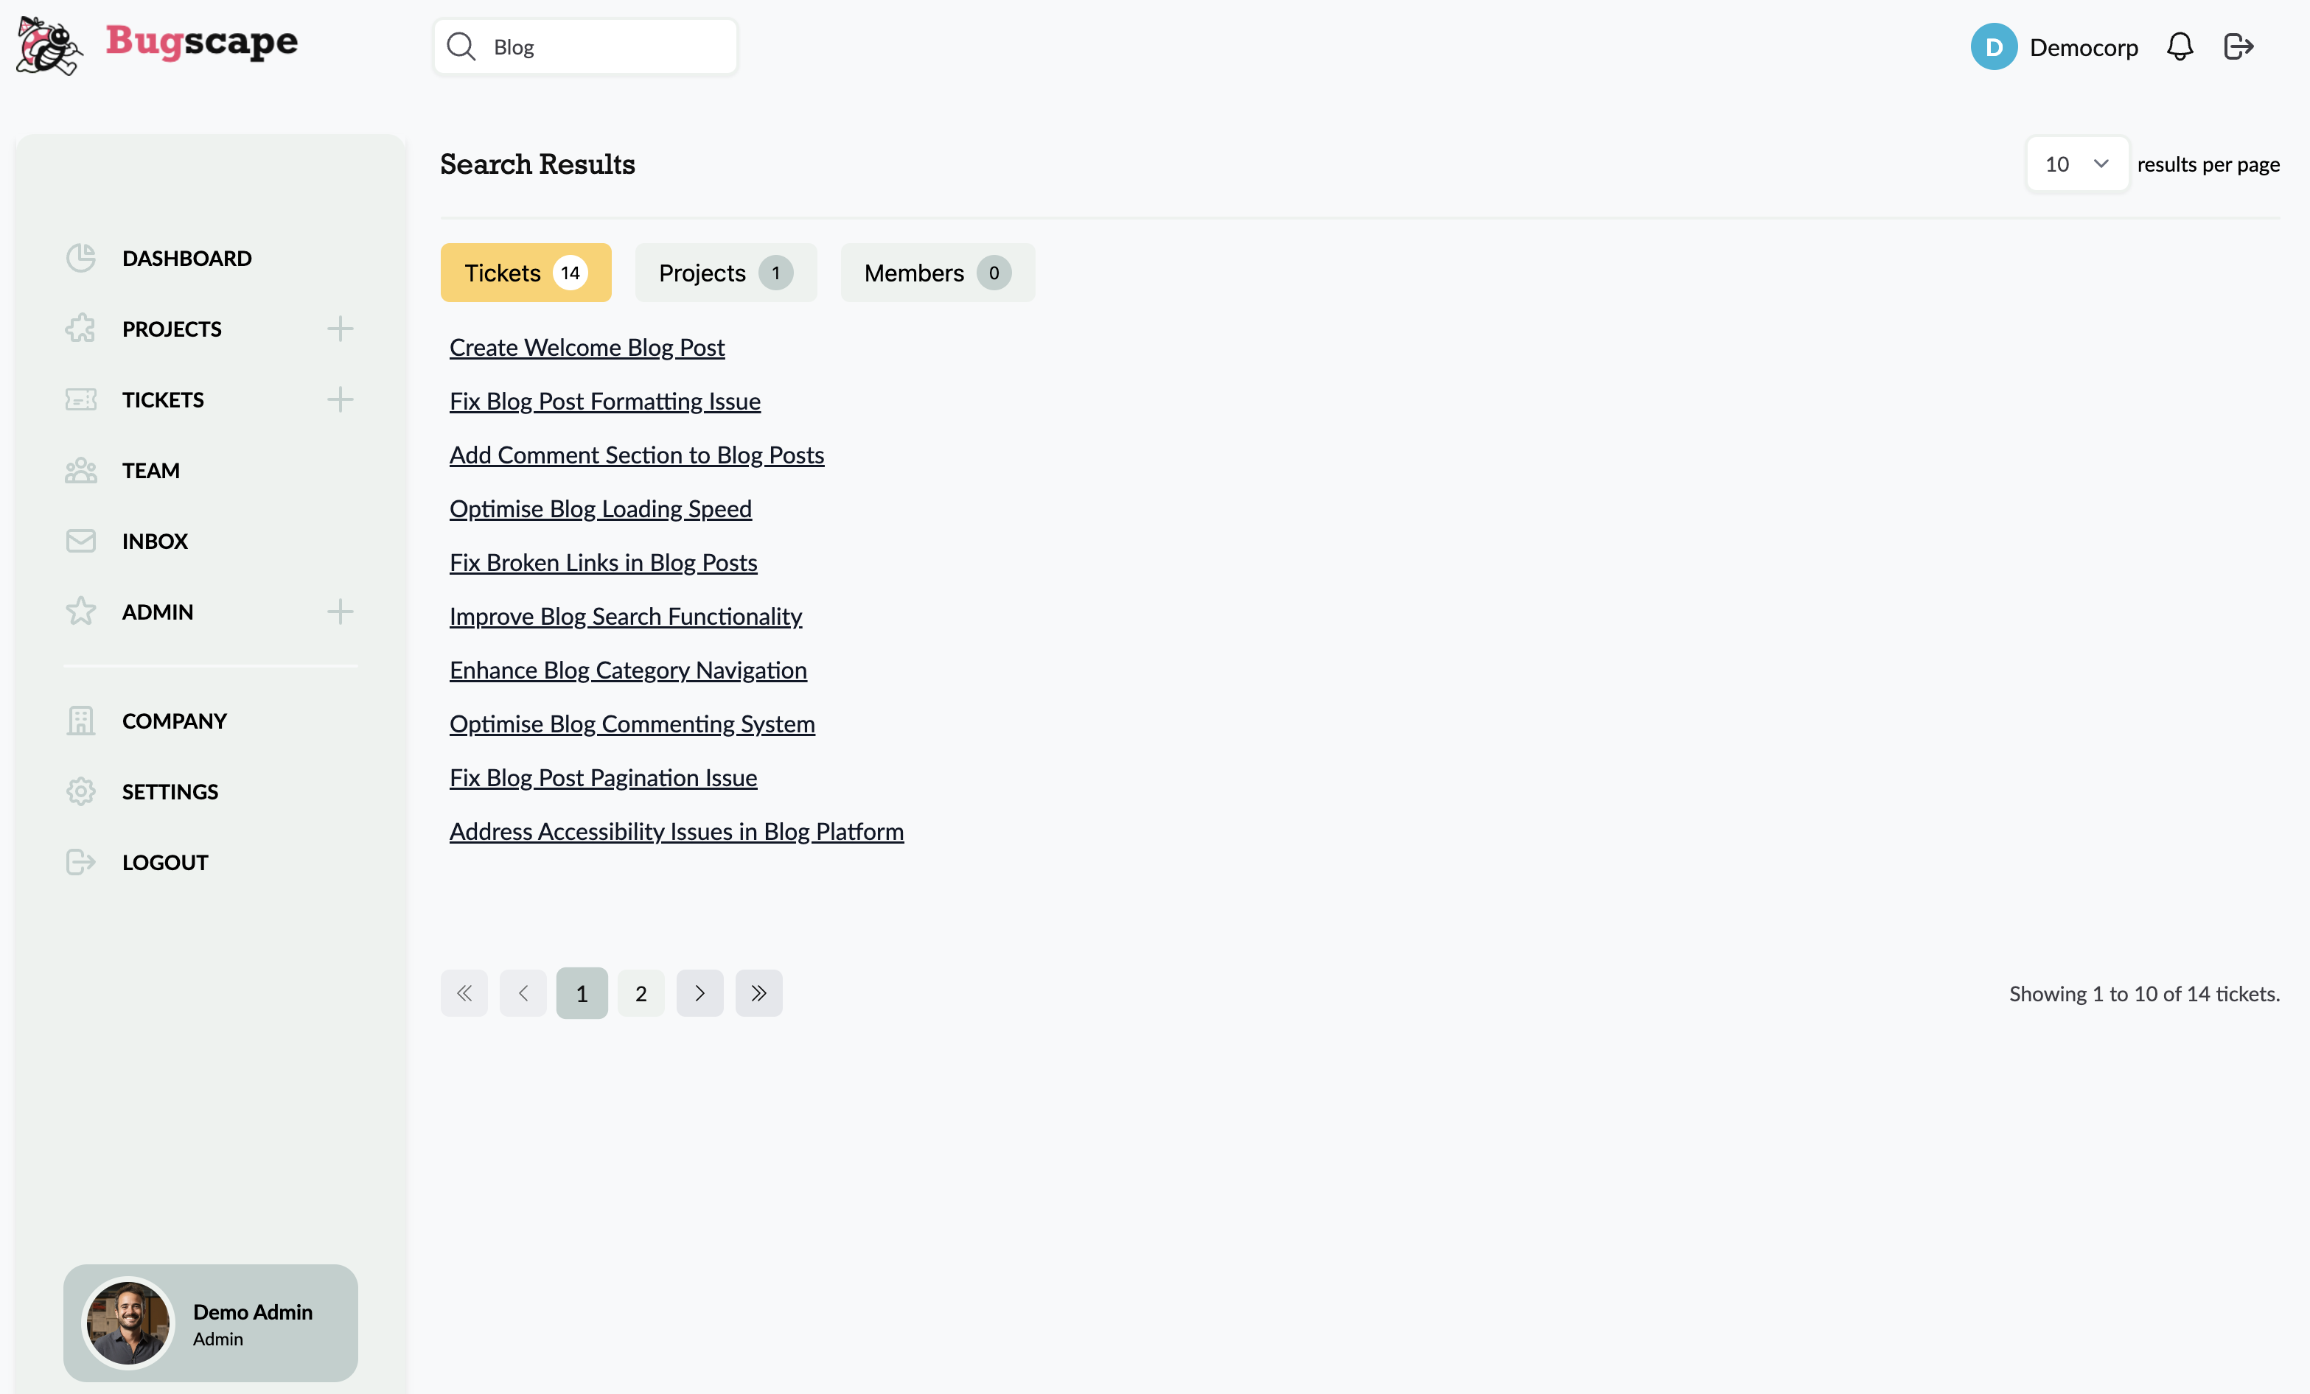Click the Settings gear icon
This screenshot has width=2310, height=1394.
80,791
